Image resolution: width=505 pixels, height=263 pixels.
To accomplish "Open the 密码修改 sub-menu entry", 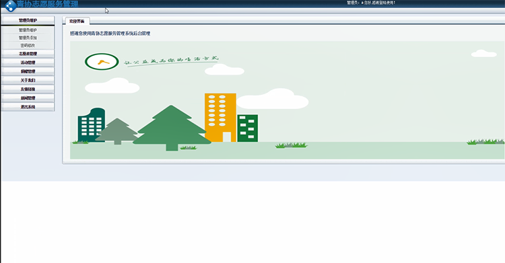I will pos(28,45).
